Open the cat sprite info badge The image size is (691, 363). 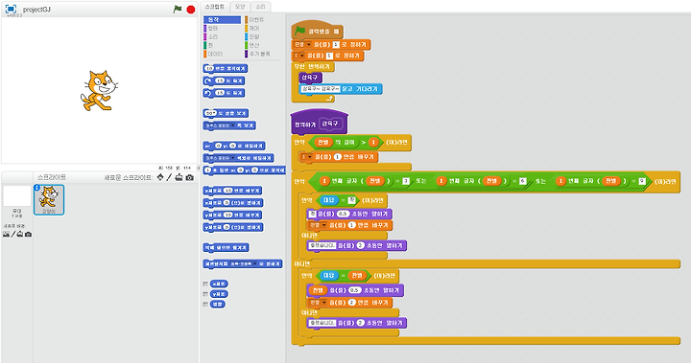[37, 188]
